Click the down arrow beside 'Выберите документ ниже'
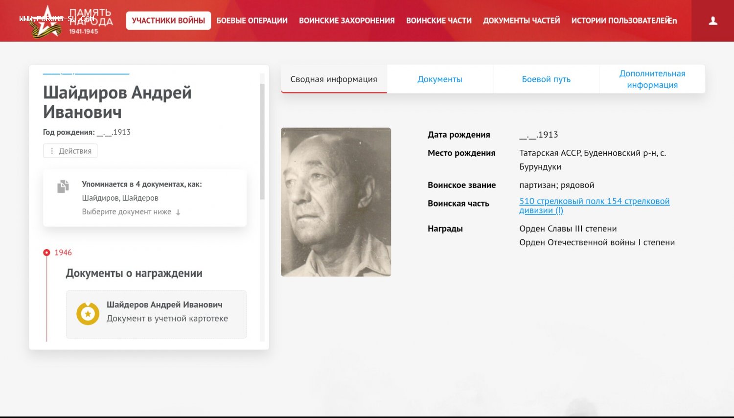Viewport: 734px width, 418px height. tap(178, 212)
